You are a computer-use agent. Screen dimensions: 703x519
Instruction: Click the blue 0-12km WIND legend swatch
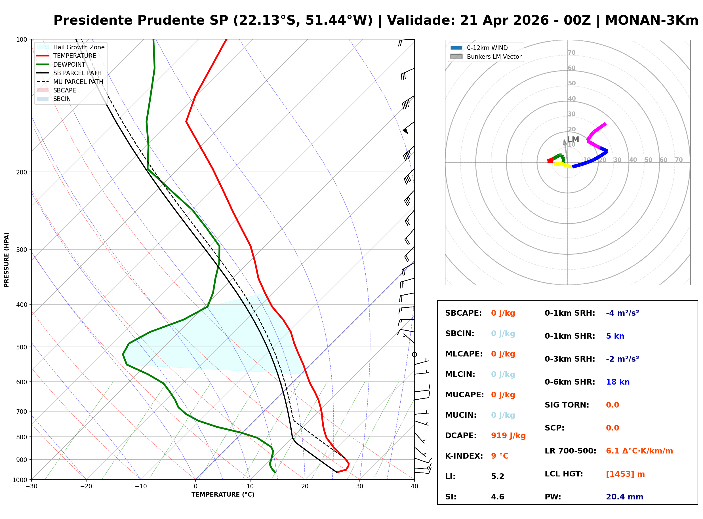456,48
